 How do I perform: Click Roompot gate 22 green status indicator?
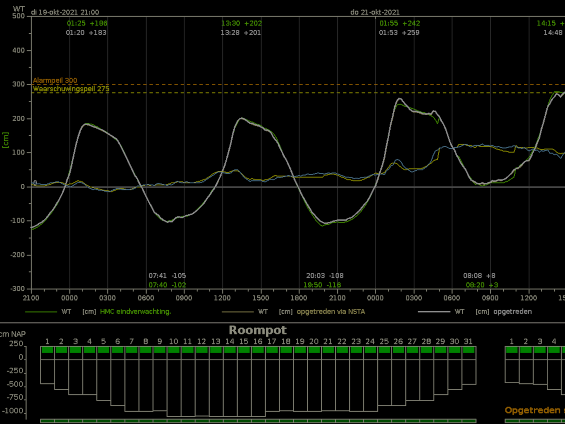point(342,350)
